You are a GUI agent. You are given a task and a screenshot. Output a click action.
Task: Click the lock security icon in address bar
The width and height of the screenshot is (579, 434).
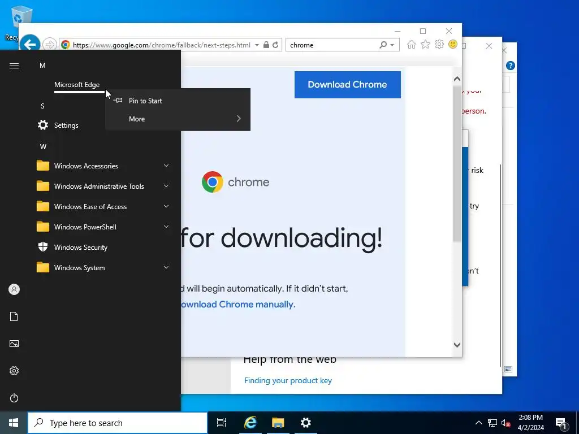click(266, 45)
